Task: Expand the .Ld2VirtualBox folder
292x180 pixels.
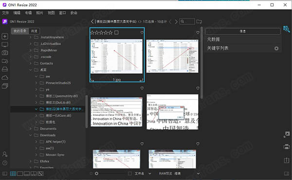Action: (30, 44)
